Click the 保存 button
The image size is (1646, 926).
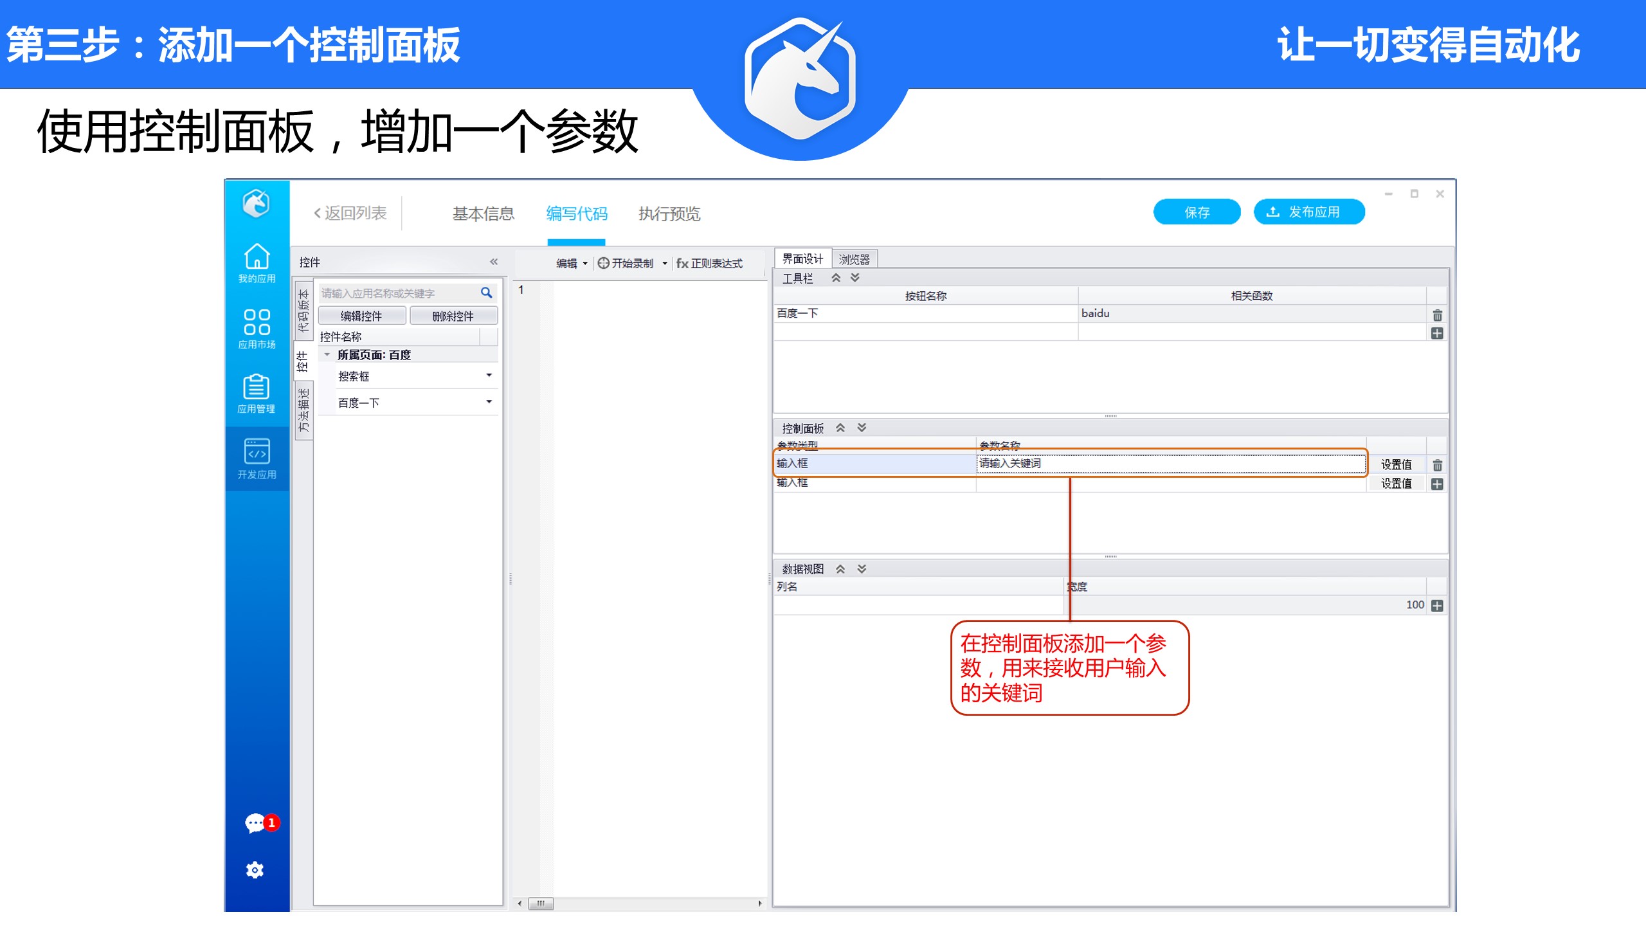1197,212
